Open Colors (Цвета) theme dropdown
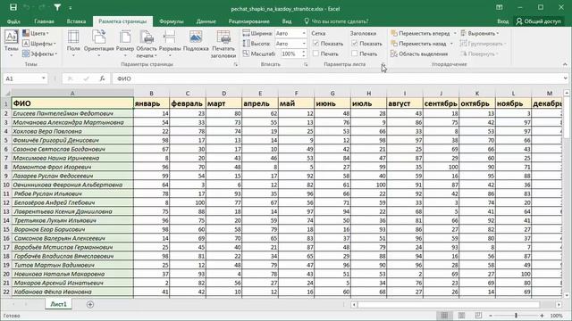Image resolution: width=572 pixels, height=321 pixels. click(36, 33)
